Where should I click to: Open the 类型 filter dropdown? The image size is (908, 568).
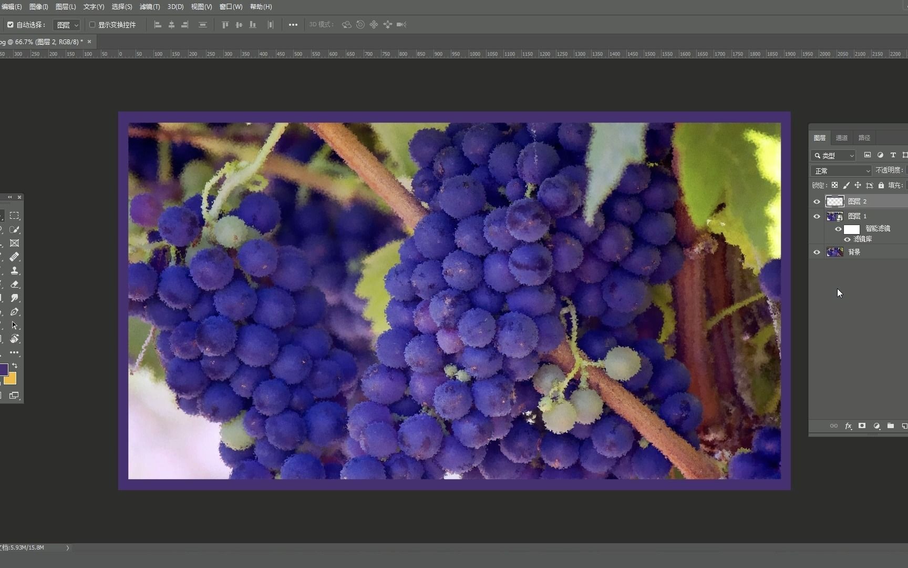coord(833,155)
